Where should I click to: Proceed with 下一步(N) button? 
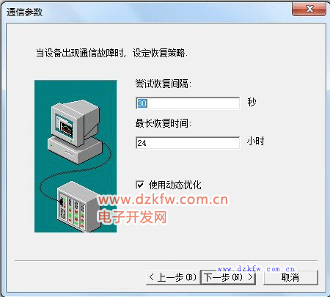[x=228, y=277]
